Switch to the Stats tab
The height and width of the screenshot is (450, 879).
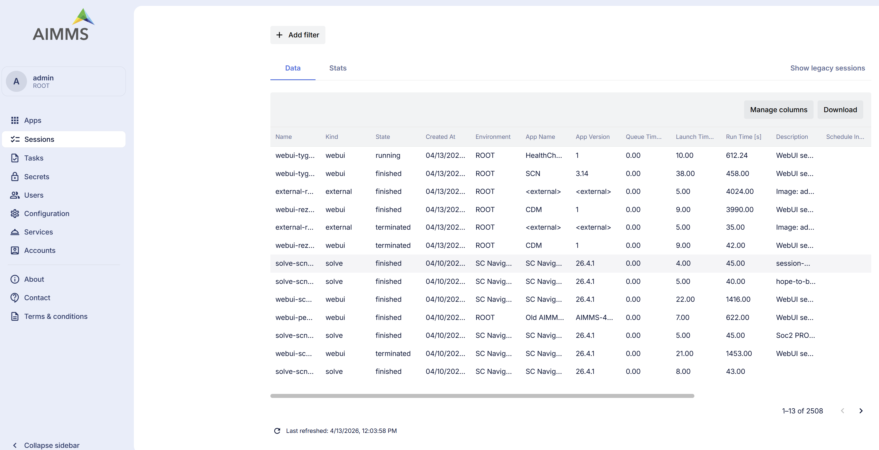pos(338,68)
